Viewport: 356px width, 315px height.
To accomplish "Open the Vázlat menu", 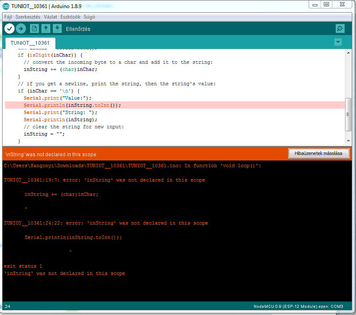I will [50, 17].
